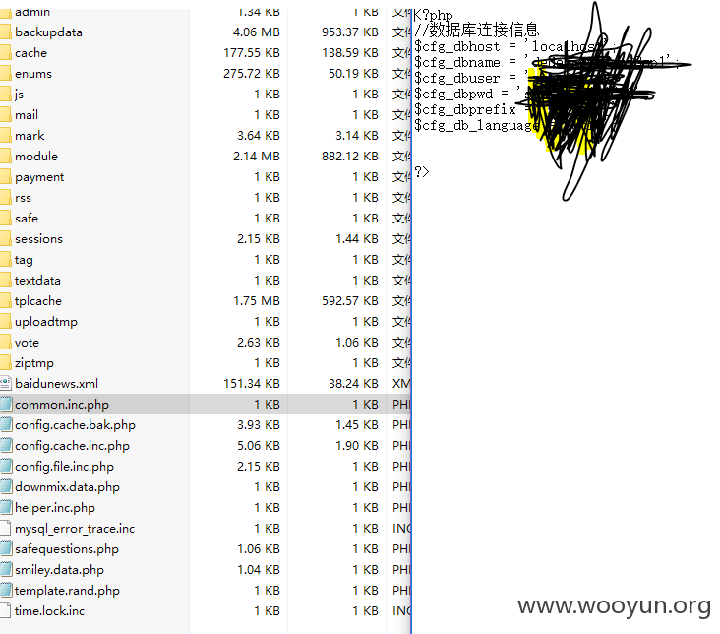
Task: Select the config.file.inc.php file name
Action: (x=64, y=467)
